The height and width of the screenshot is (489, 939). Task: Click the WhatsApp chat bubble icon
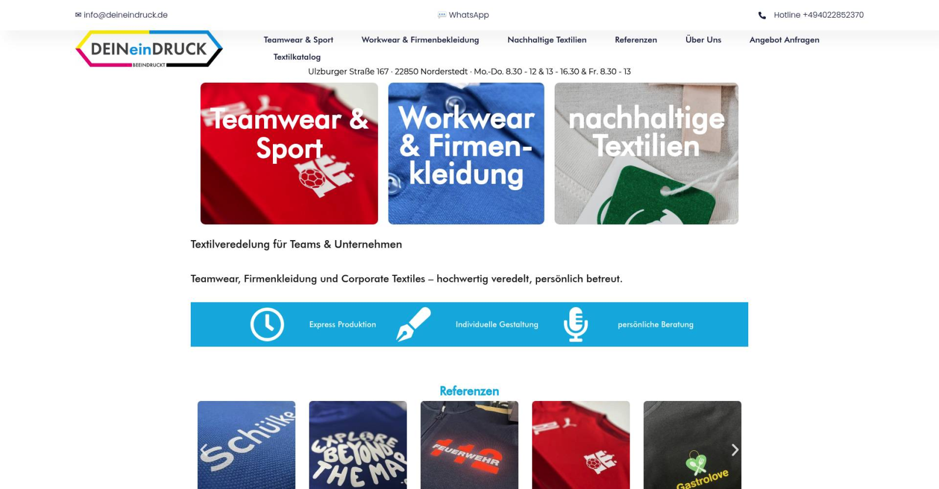(x=442, y=15)
